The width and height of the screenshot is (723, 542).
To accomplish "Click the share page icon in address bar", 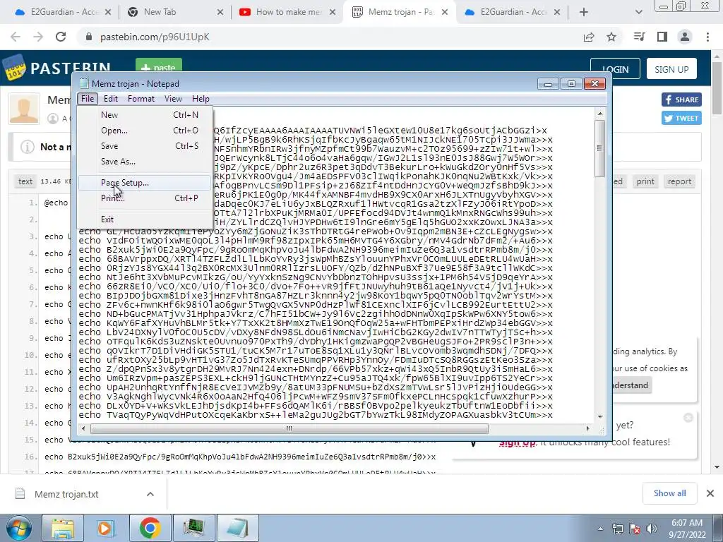I will pyautogui.click(x=589, y=37).
